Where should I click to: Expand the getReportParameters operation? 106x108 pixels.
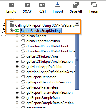point(17,87)
